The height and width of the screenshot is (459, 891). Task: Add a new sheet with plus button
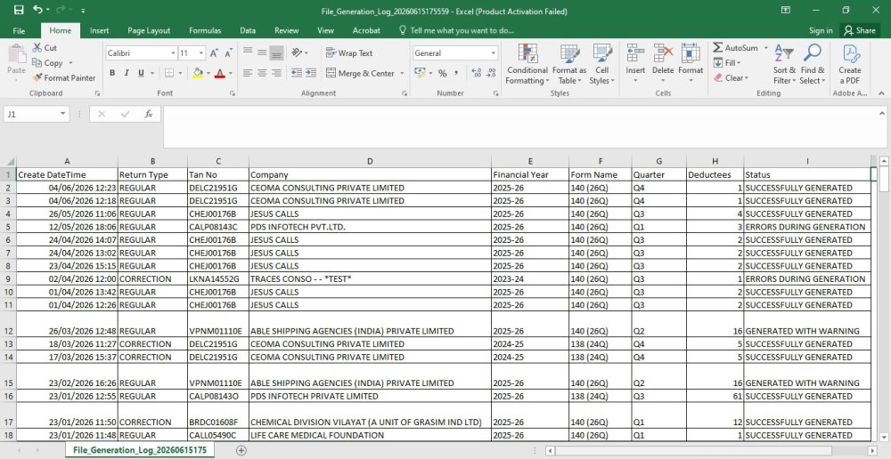[241, 450]
